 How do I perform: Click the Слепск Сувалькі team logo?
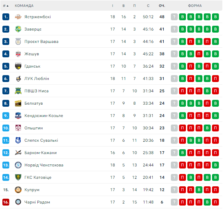[x=18, y=140]
